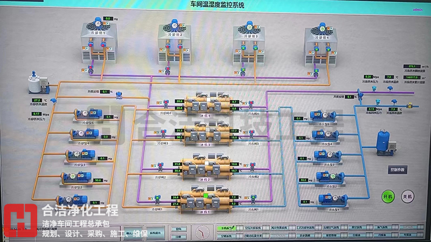The height and width of the screenshot is (242, 431).
Task: Click 冷却泵2 frequency value 50.0 Hz
Action: 99,180
